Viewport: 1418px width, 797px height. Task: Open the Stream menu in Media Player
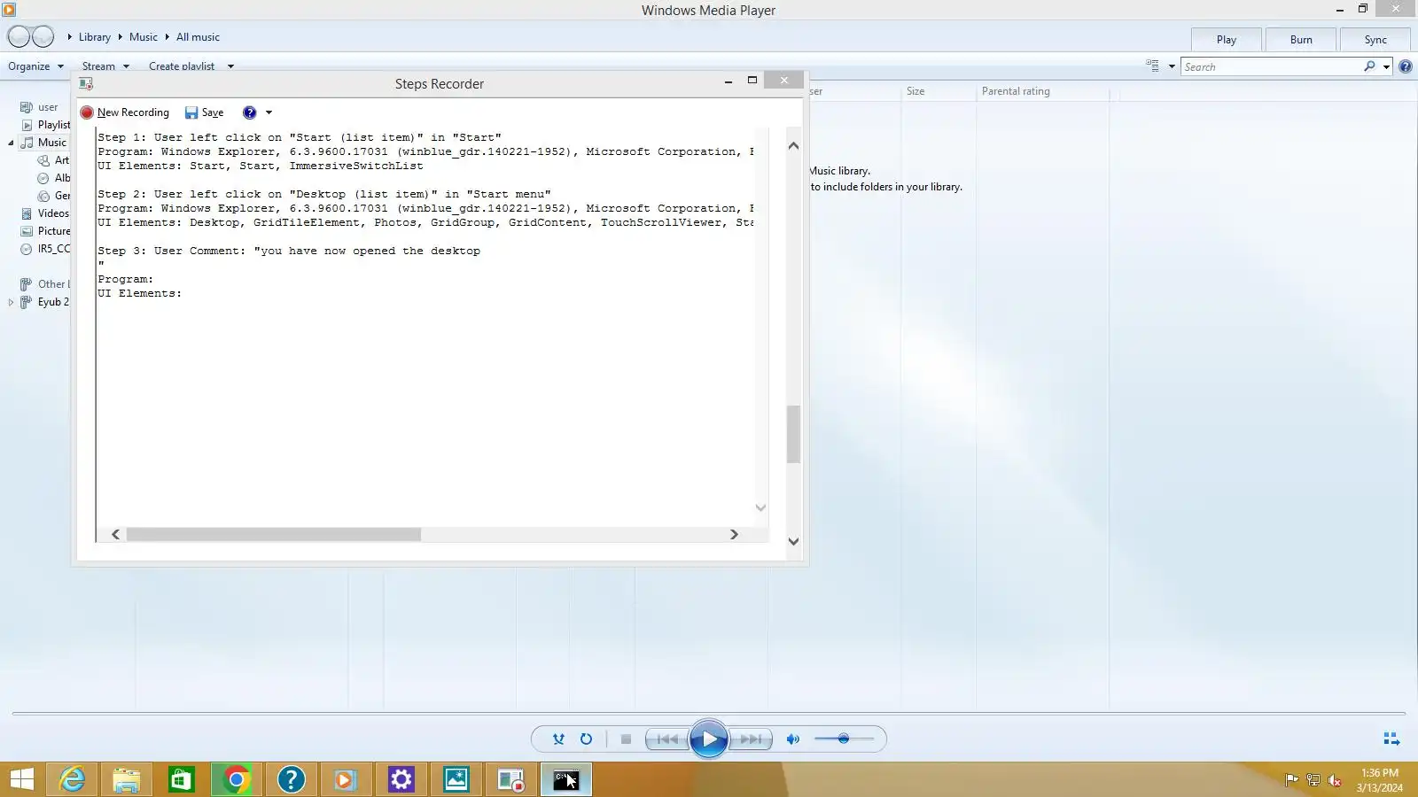(105, 66)
